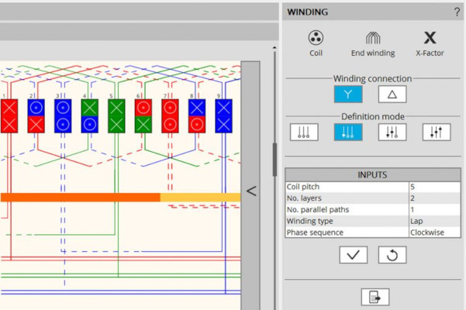Click the help question mark icon
The image size is (466, 310).
[x=457, y=12]
